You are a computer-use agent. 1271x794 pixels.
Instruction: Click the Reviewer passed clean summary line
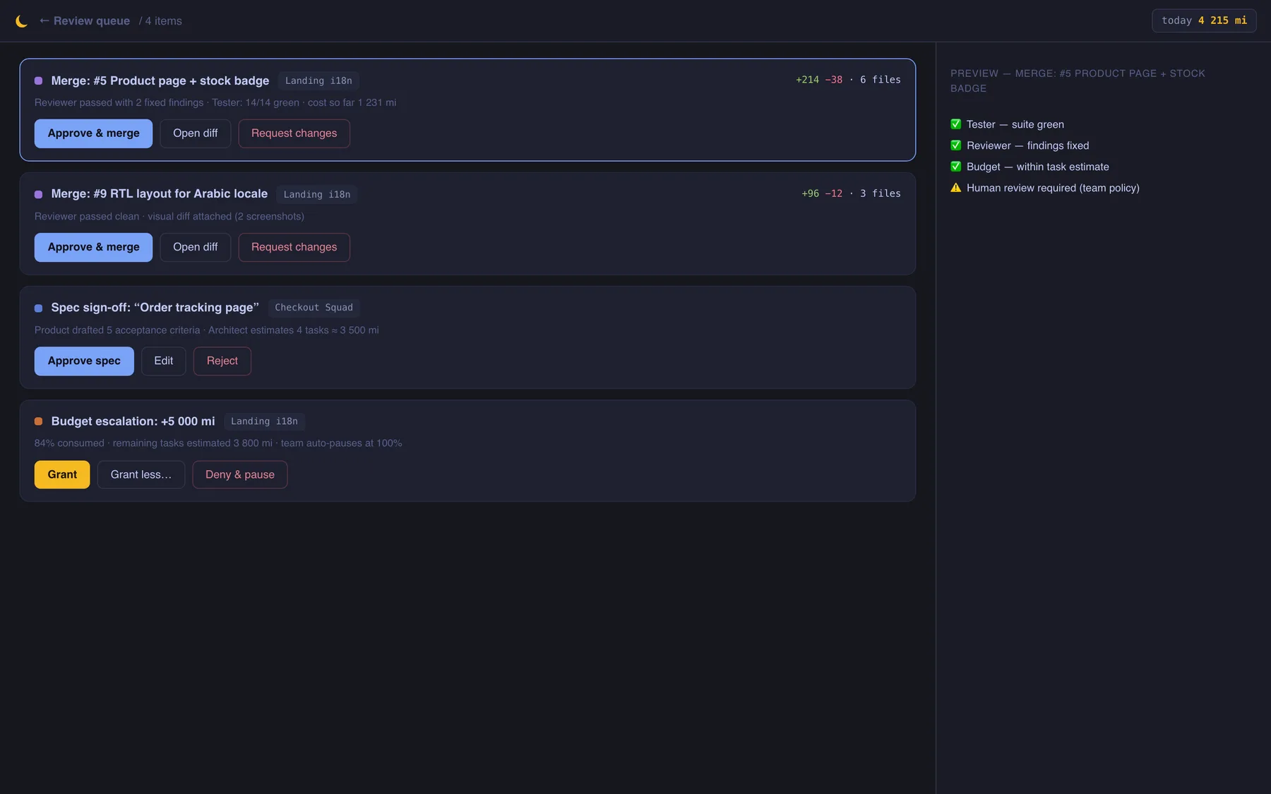point(169,216)
